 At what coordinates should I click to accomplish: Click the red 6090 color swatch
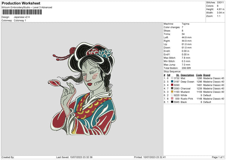[172, 85]
